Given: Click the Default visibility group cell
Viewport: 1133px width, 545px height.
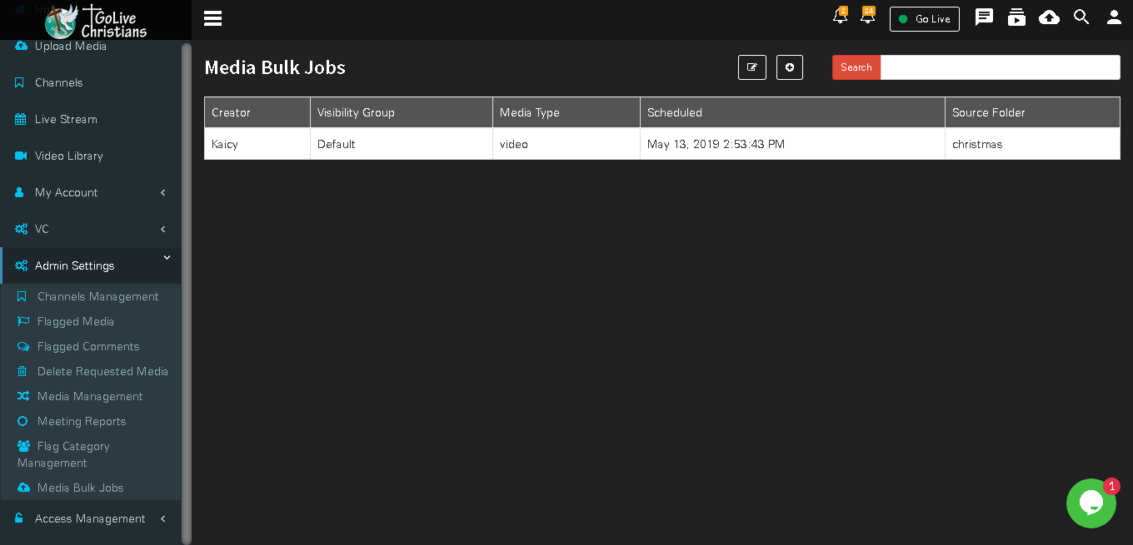Looking at the screenshot, I should click(x=402, y=144).
